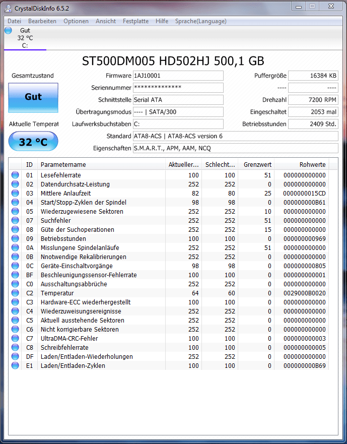The width and height of the screenshot is (347, 444).
Task: Select the C: drive status orb at top
Action: (x=8, y=30)
